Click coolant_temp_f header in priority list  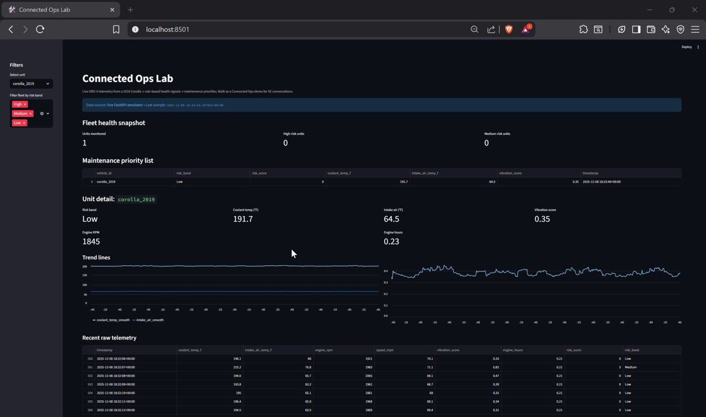pos(367,173)
